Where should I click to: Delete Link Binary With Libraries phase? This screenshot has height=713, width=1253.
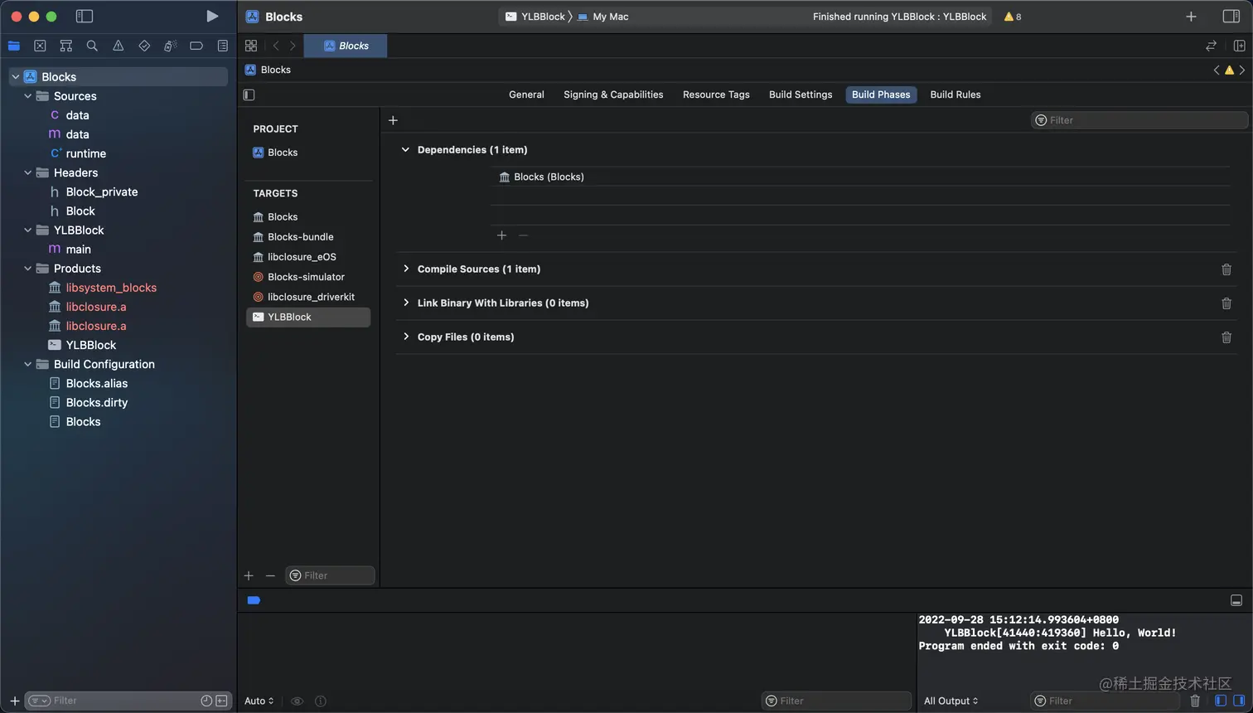(x=1226, y=303)
